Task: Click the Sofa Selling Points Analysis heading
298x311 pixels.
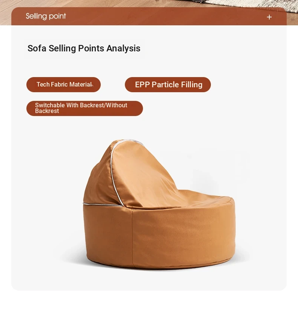Action: (x=84, y=48)
